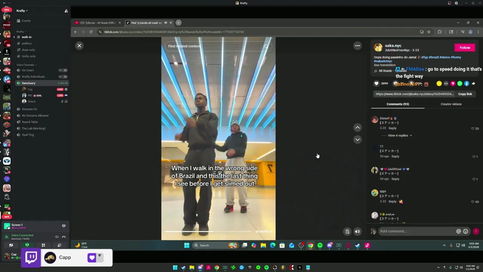Image resolution: width=483 pixels, height=272 pixels.
Task: Join the Krafty Individuals voice channel
Action: pyautogui.click(x=42, y=77)
